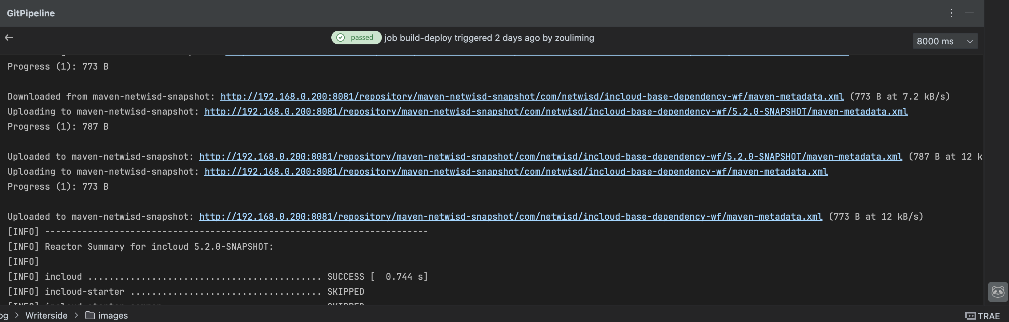The height and width of the screenshot is (322, 1009).
Task: Expand the chevron between Writerside and images
Action: pyautogui.click(x=77, y=316)
